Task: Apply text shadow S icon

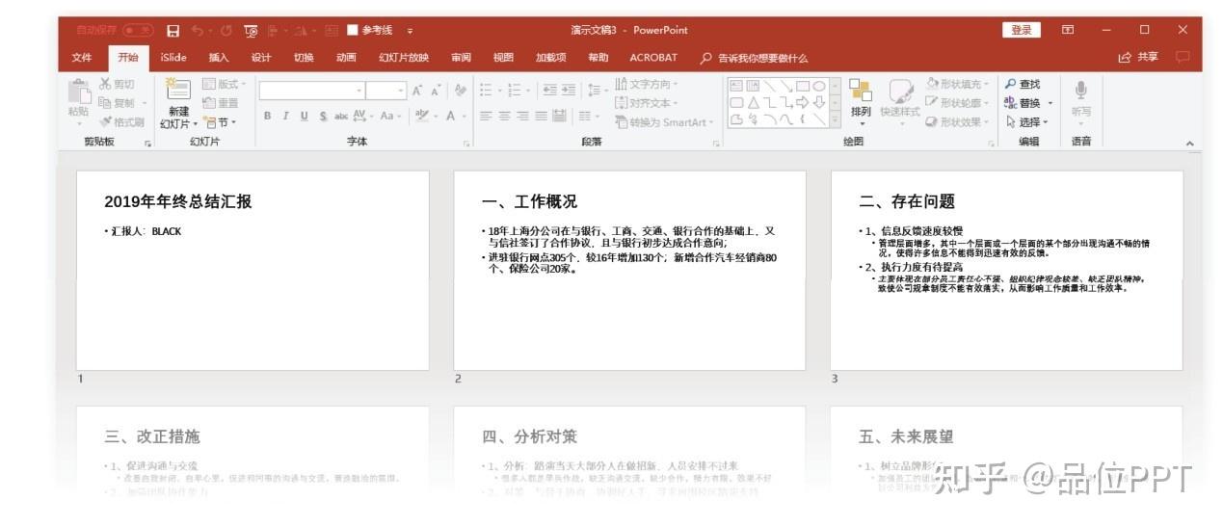Action: [323, 116]
